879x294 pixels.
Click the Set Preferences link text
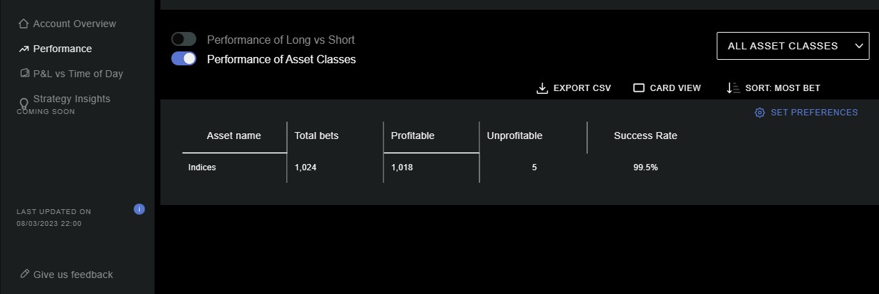(814, 113)
